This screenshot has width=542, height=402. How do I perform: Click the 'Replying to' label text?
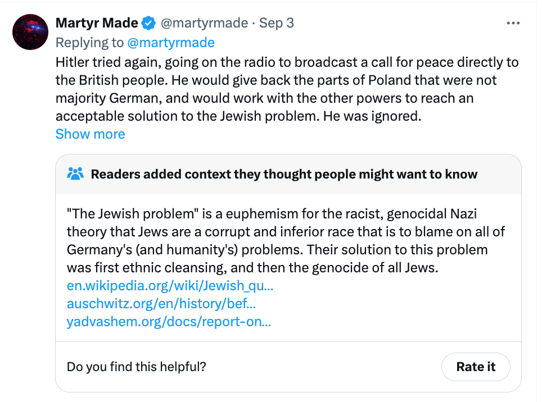coord(90,43)
